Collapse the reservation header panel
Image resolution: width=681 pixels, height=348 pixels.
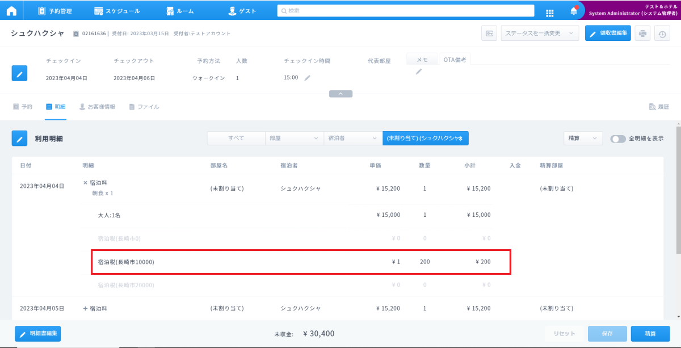[340, 94]
